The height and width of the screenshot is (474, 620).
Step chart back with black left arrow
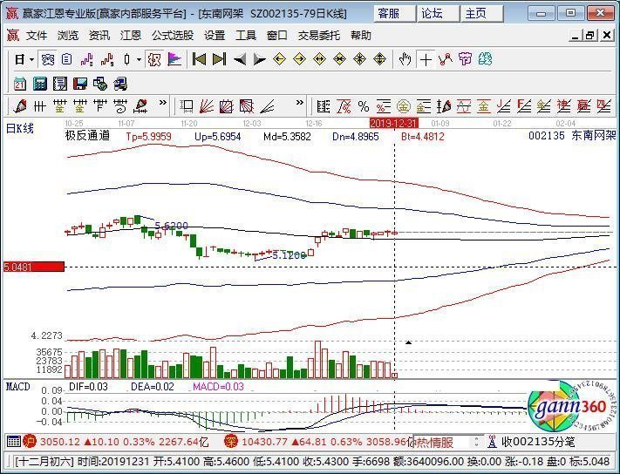point(240,59)
